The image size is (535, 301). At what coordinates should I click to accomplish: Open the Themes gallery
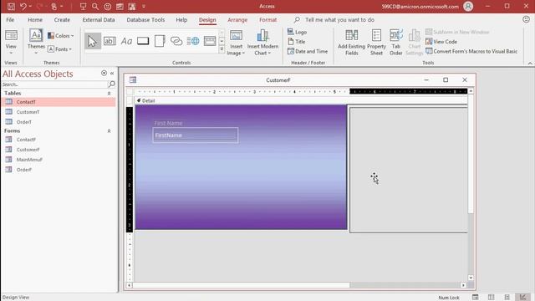[36, 43]
